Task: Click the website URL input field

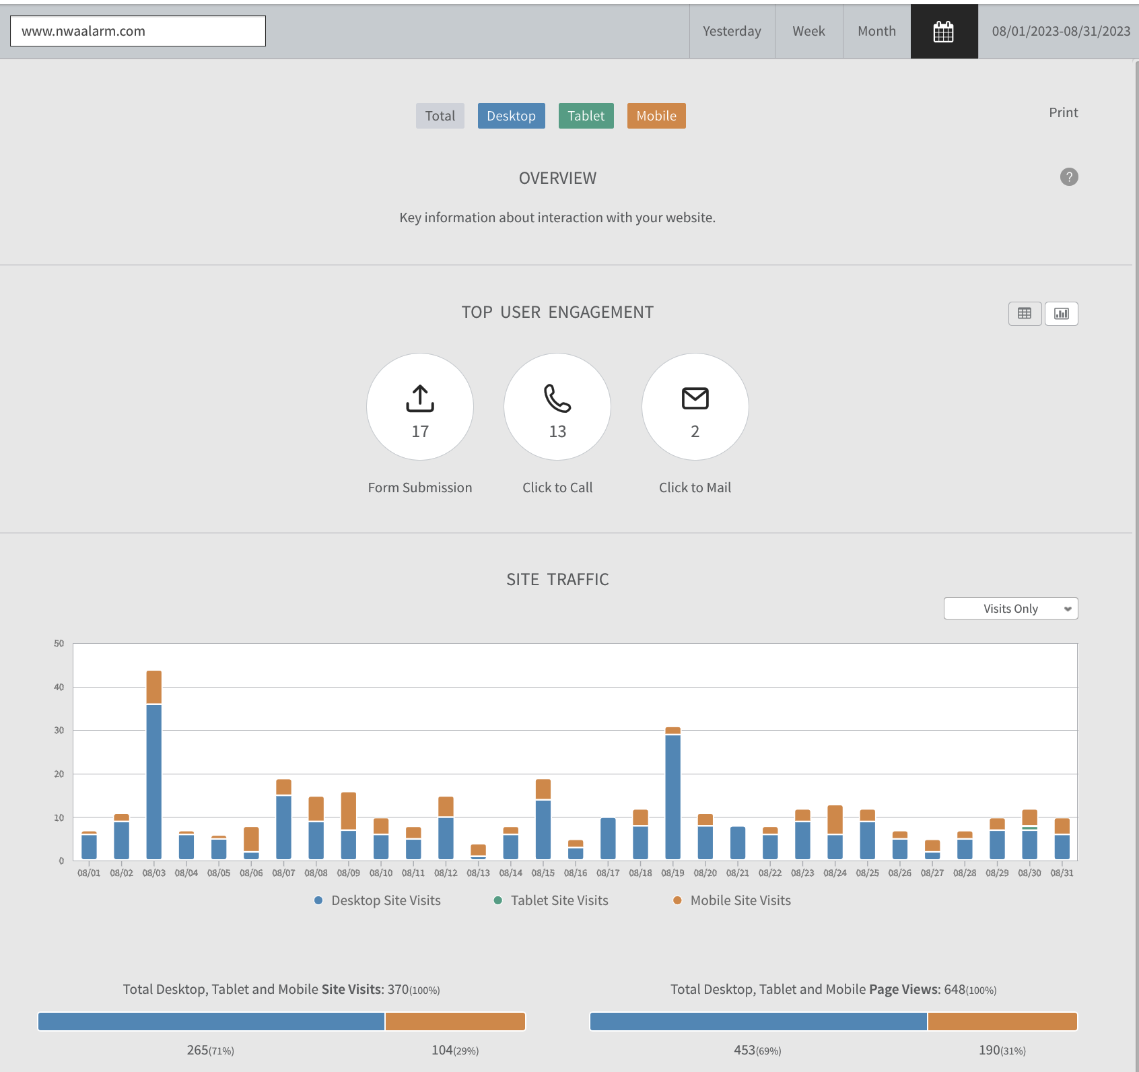Action: pos(138,31)
